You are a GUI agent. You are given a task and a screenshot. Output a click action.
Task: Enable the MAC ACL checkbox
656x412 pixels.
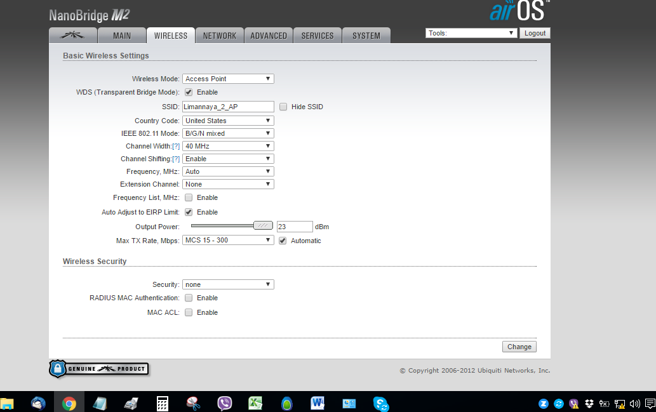[x=189, y=312]
